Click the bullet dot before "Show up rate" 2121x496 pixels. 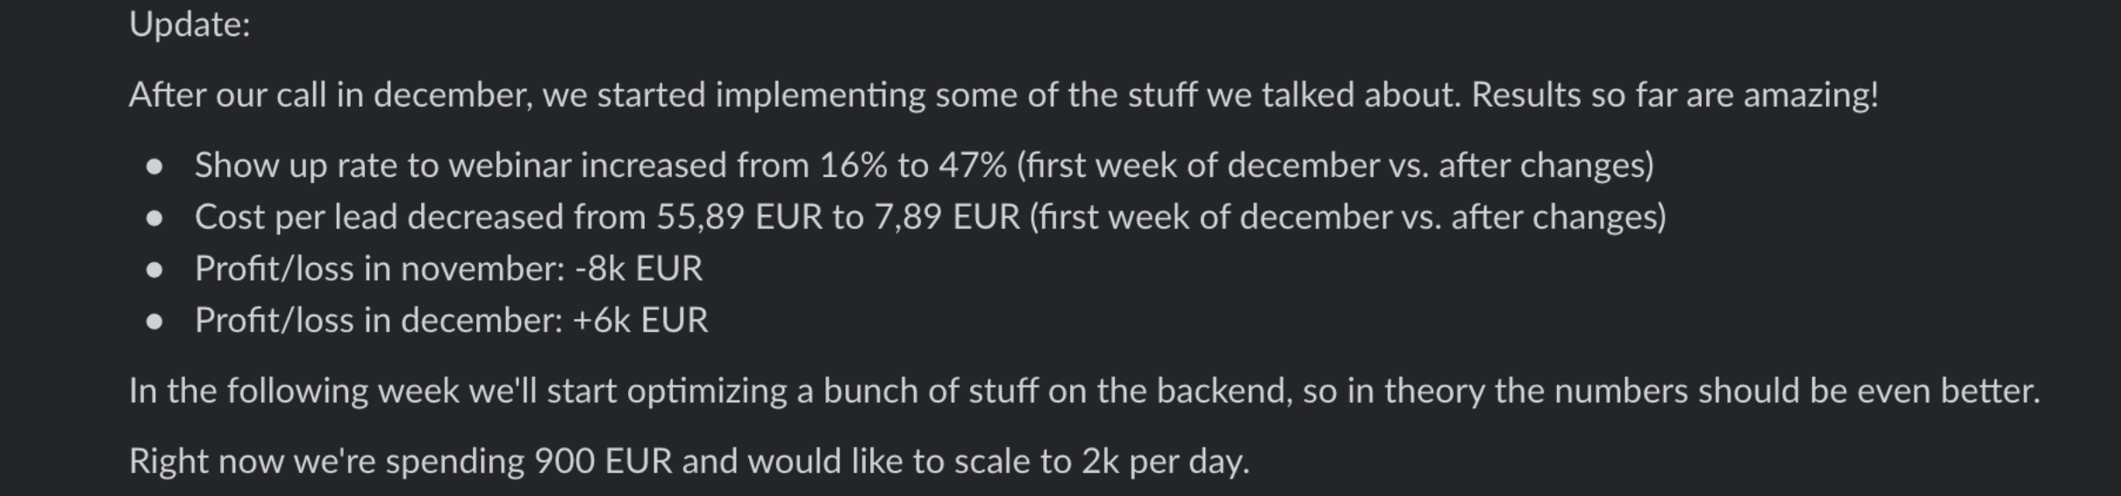click(155, 167)
